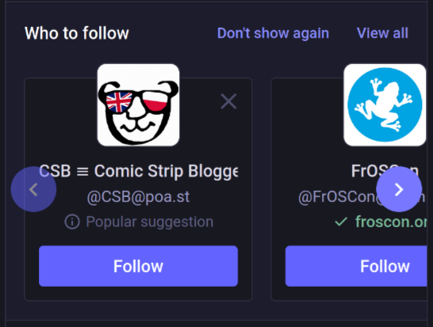Click the Popular suggestion label text

pyautogui.click(x=150, y=222)
